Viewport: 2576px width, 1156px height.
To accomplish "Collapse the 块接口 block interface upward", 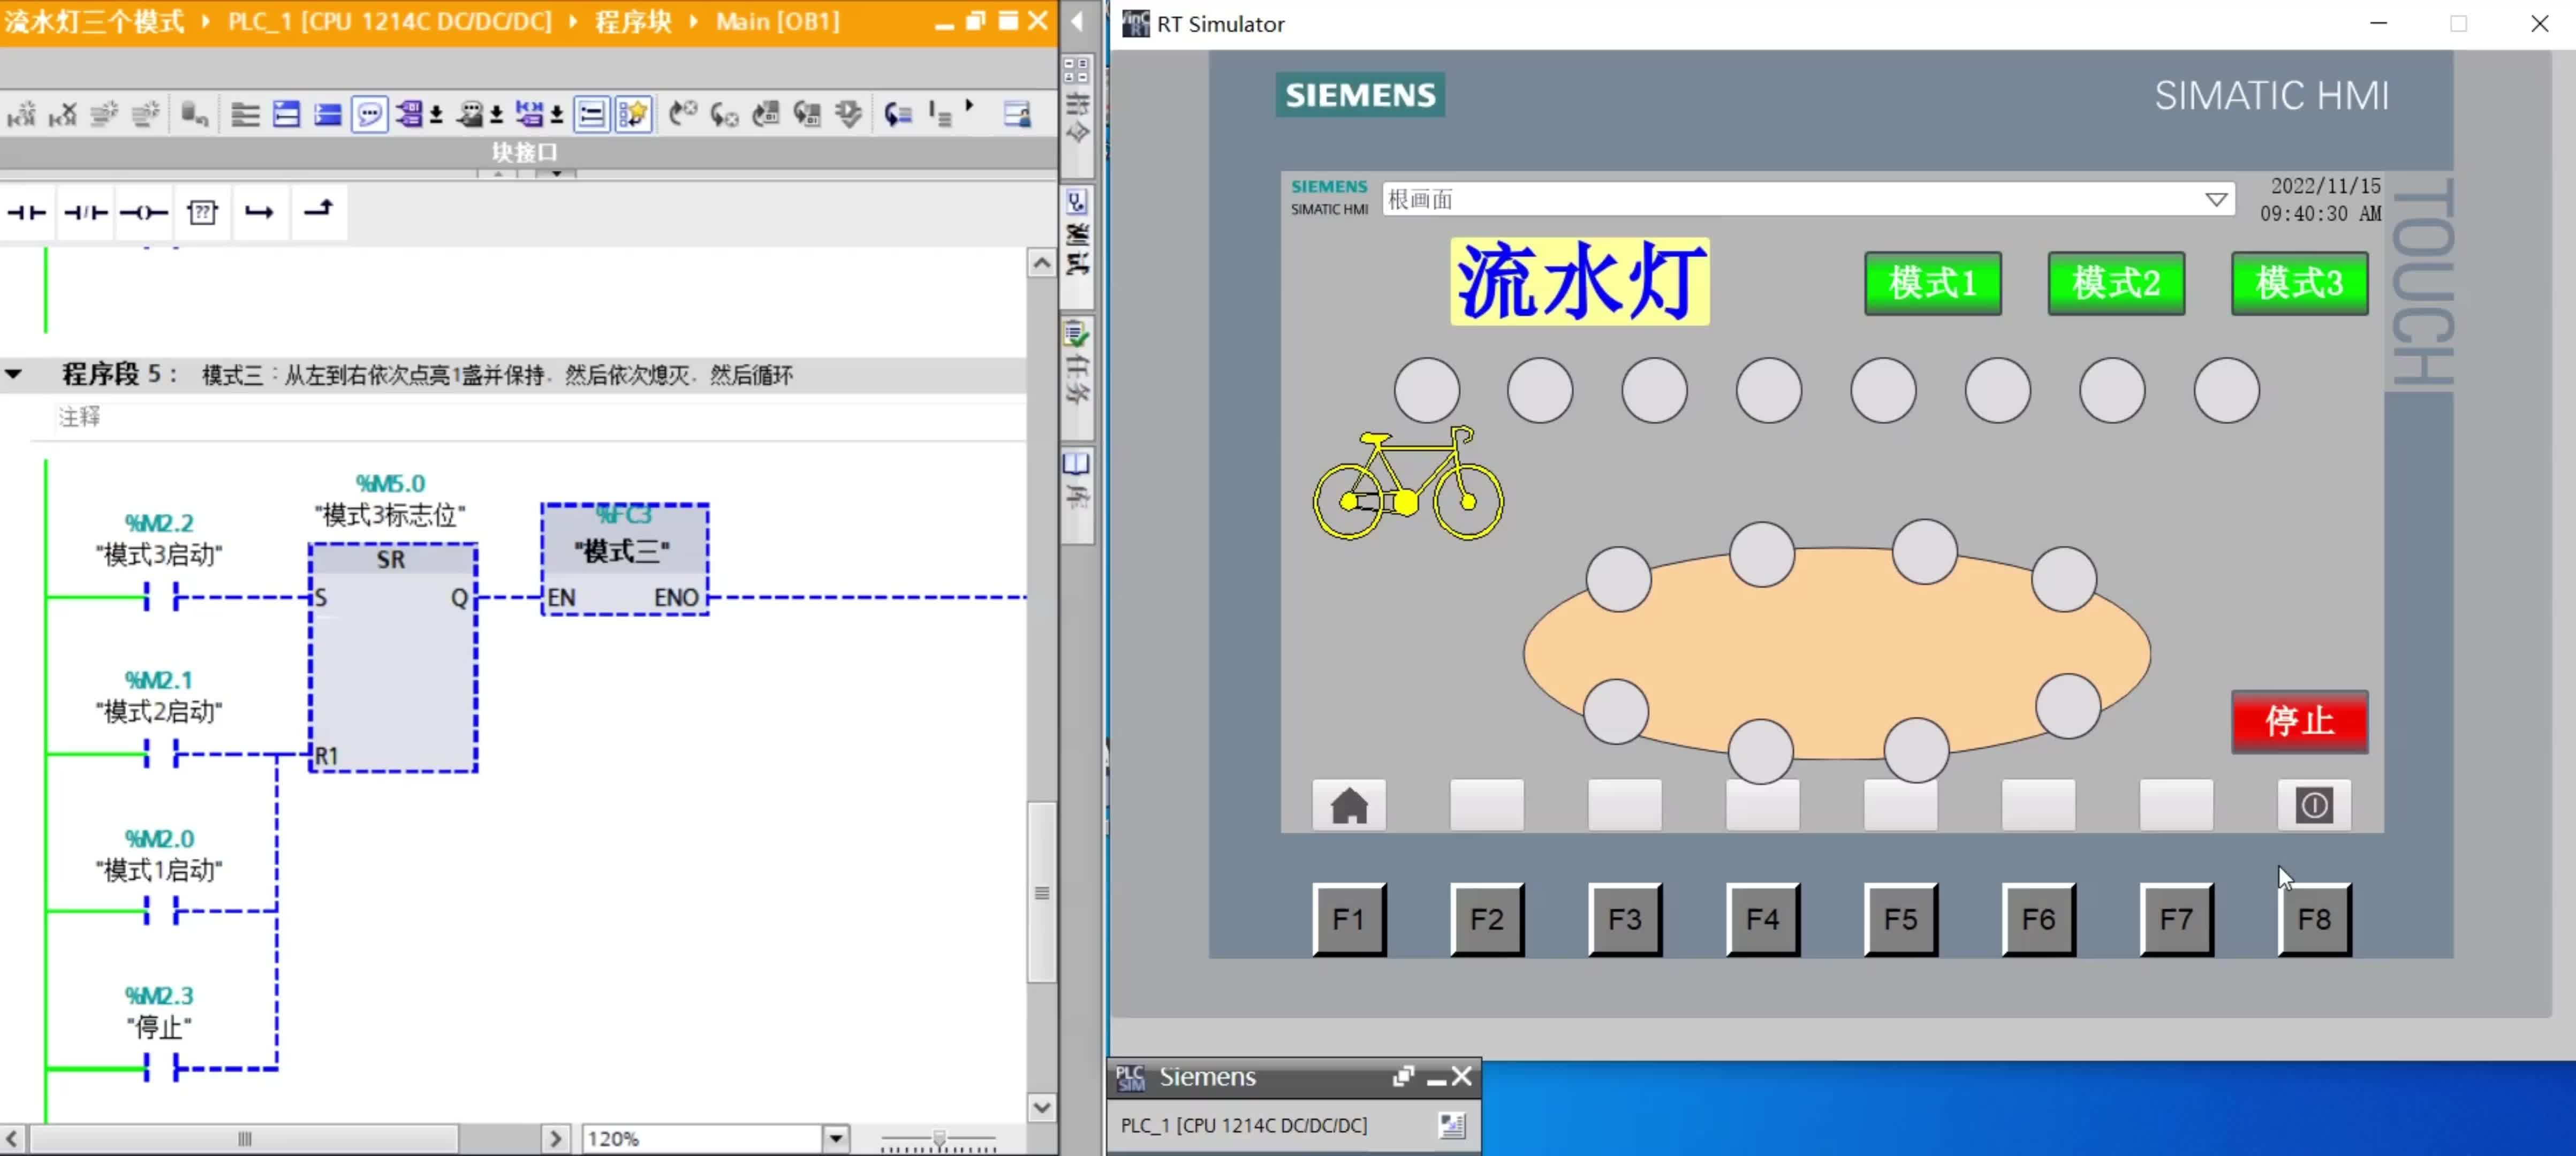I will click(x=497, y=174).
